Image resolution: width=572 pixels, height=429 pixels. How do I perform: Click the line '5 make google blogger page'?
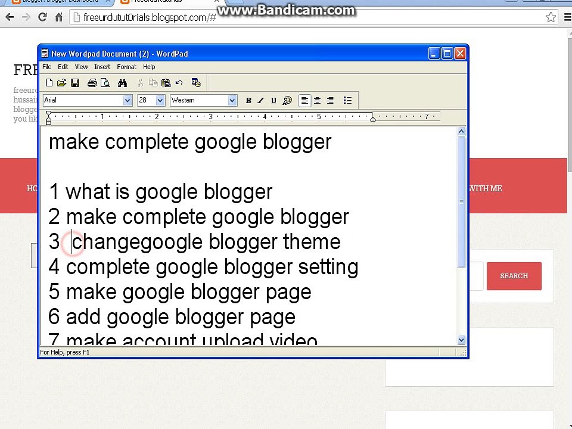(180, 292)
